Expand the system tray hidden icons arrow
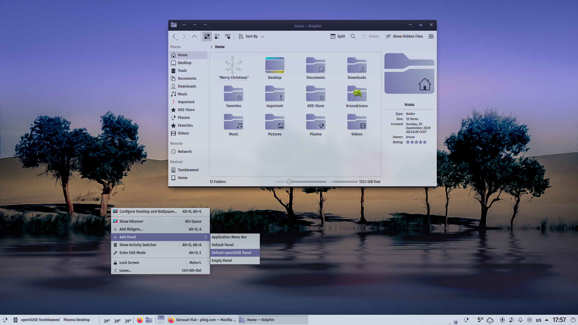The image size is (578, 325). click(547, 320)
